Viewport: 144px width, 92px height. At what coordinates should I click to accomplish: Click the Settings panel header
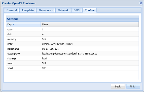pos(73,19)
